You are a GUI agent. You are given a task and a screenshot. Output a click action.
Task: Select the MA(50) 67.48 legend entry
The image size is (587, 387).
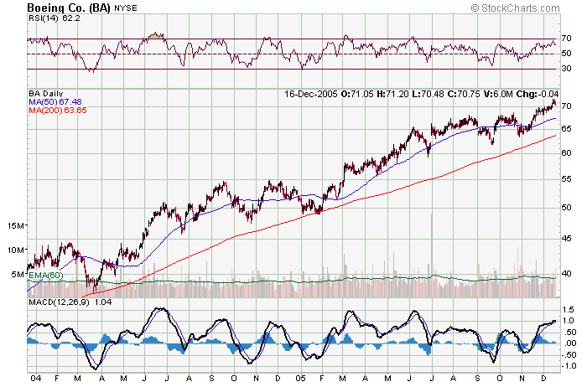55,101
